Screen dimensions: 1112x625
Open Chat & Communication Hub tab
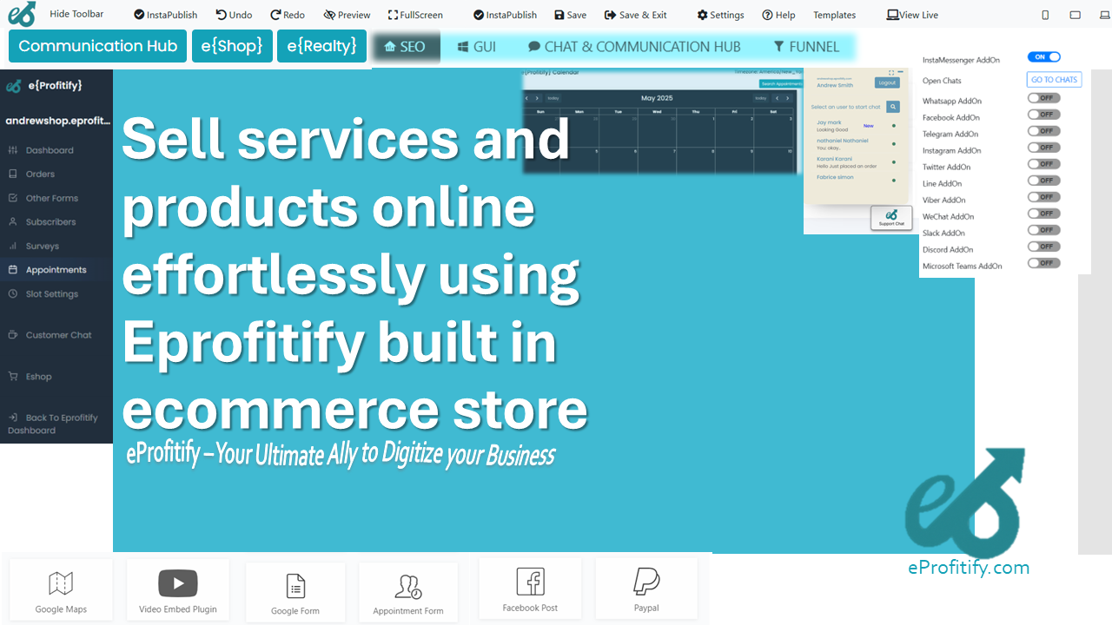(x=634, y=47)
